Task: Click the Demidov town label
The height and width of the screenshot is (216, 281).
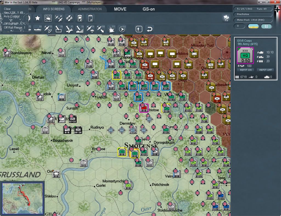Action: click(127, 123)
